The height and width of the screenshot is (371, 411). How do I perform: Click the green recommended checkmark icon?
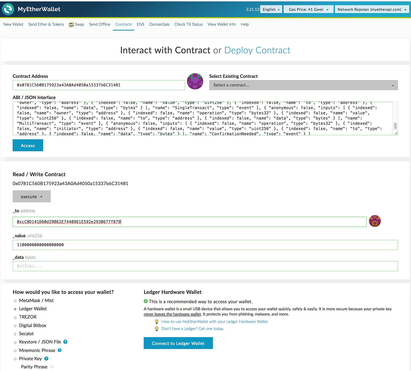click(146, 301)
